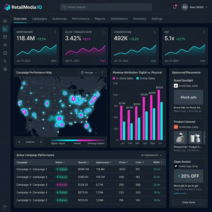Screen dimensions: 212x212
Task: Sort table by Conv. column
Action: click(140, 162)
